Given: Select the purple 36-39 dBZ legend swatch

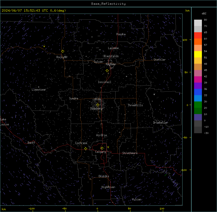Looking at the screenshot, I should click(x=198, y=86).
